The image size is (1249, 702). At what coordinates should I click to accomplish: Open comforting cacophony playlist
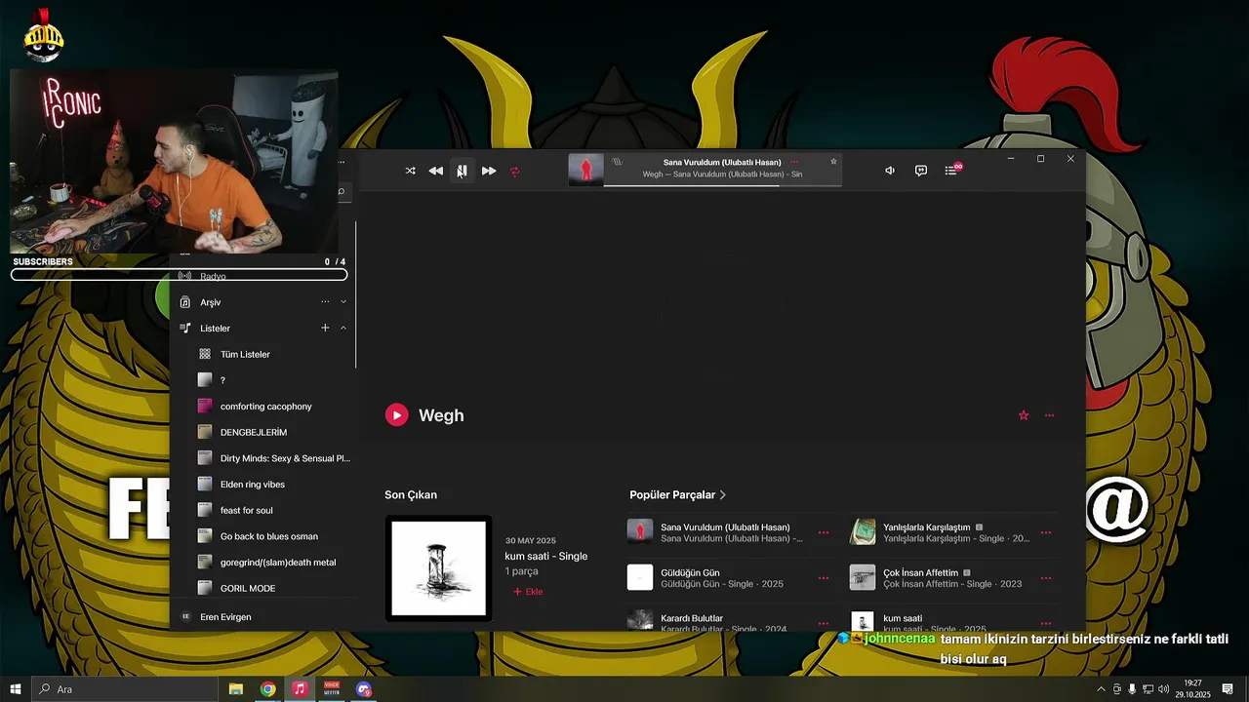click(263, 406)
